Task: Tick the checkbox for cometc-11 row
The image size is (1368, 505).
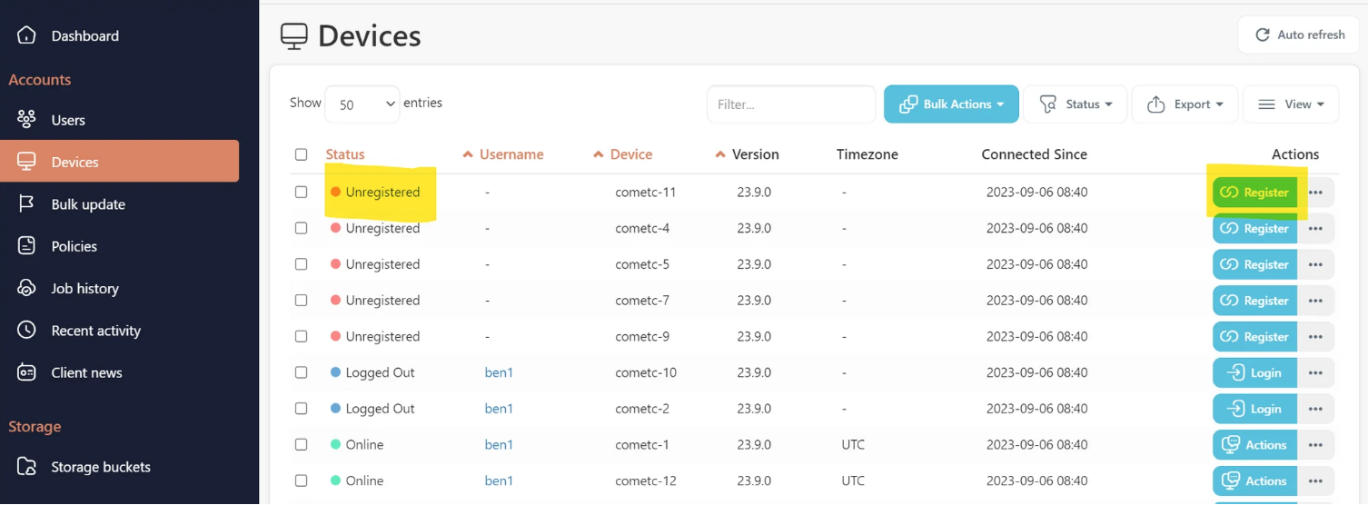Action: 302,193
